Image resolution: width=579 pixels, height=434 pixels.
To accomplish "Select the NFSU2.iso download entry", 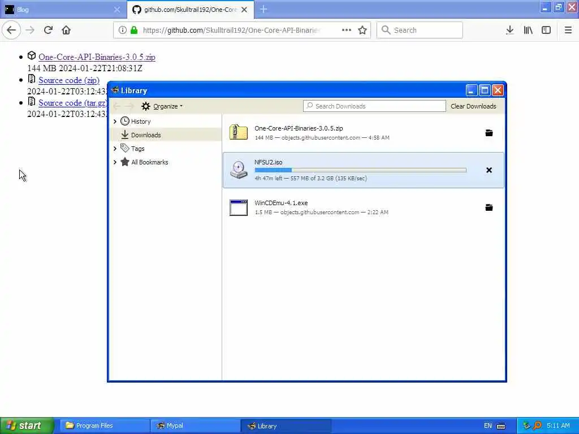I will coord(364,170).
